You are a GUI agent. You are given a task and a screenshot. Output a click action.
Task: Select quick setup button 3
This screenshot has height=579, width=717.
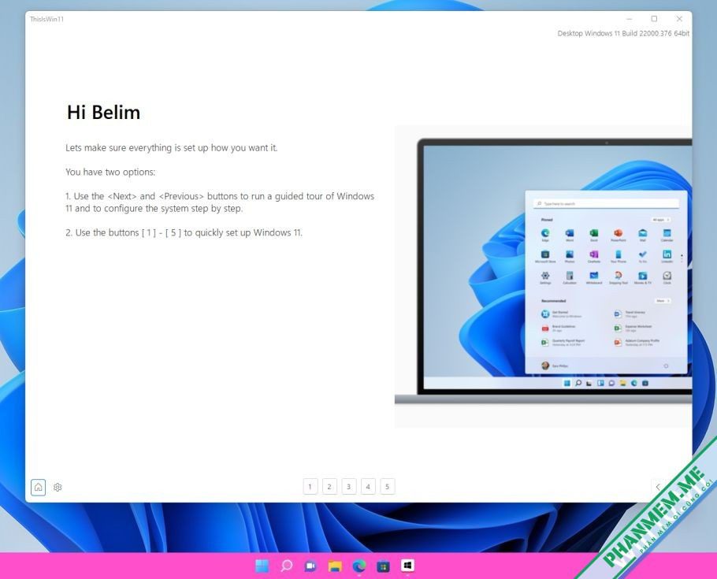tap(348, 487)
